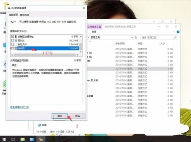The height and width of the screenshot is (142, 191).
Task: Click the file list vertical scrollbar thumb
Action: [81, 46]
